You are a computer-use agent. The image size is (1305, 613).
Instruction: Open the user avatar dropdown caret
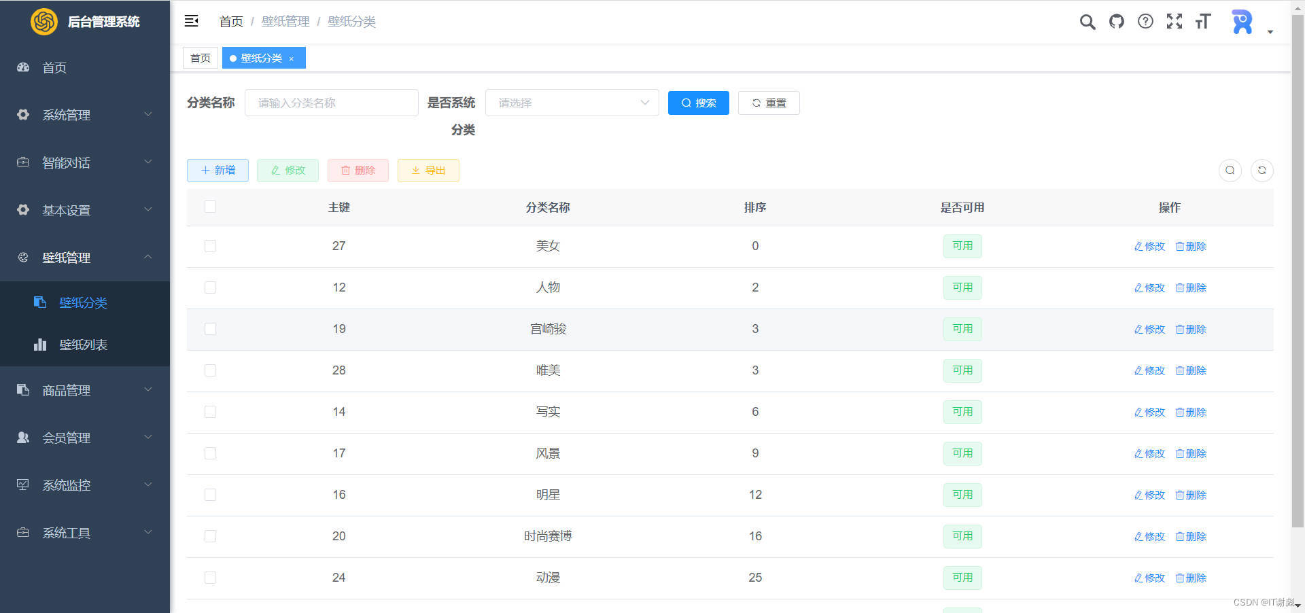tap(1270, 32)
